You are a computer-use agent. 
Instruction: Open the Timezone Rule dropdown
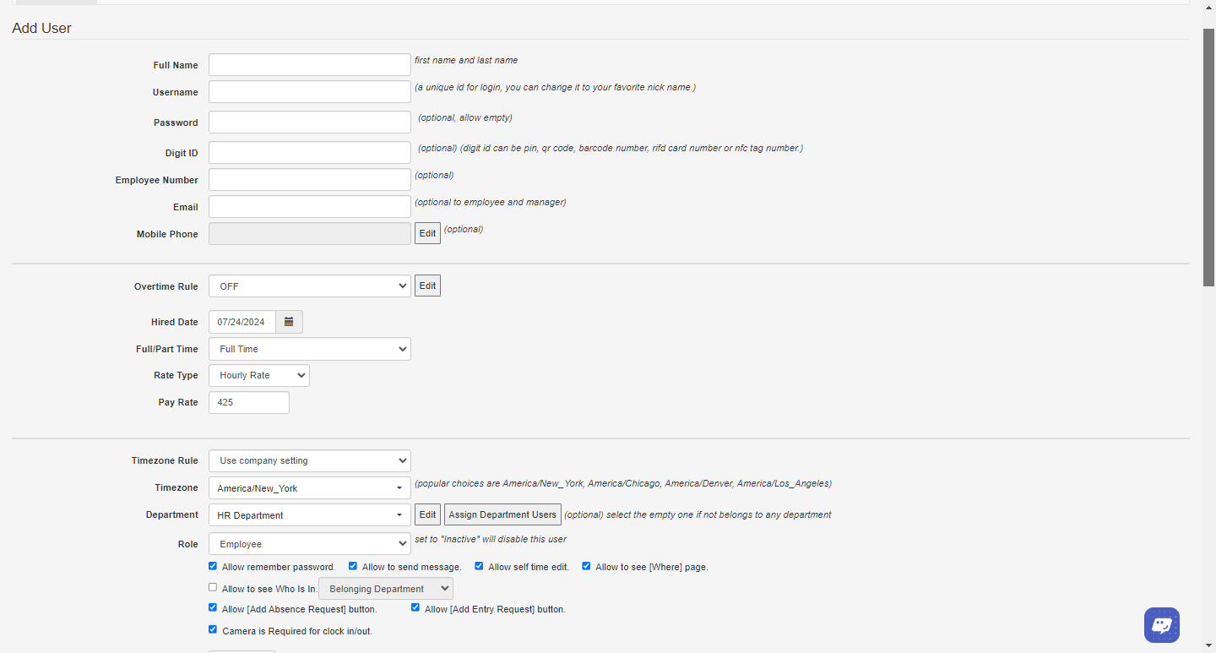309,461
